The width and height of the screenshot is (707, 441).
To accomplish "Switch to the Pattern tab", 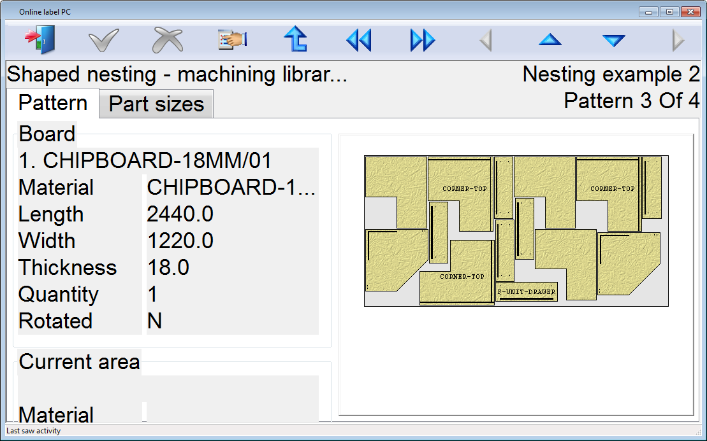I will 53,103.
